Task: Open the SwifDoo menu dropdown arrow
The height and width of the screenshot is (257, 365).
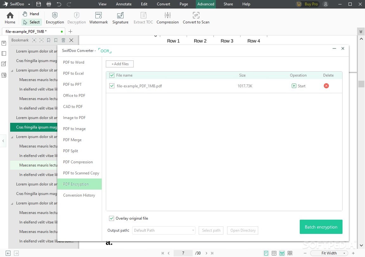Action: [x=29, y=4]
